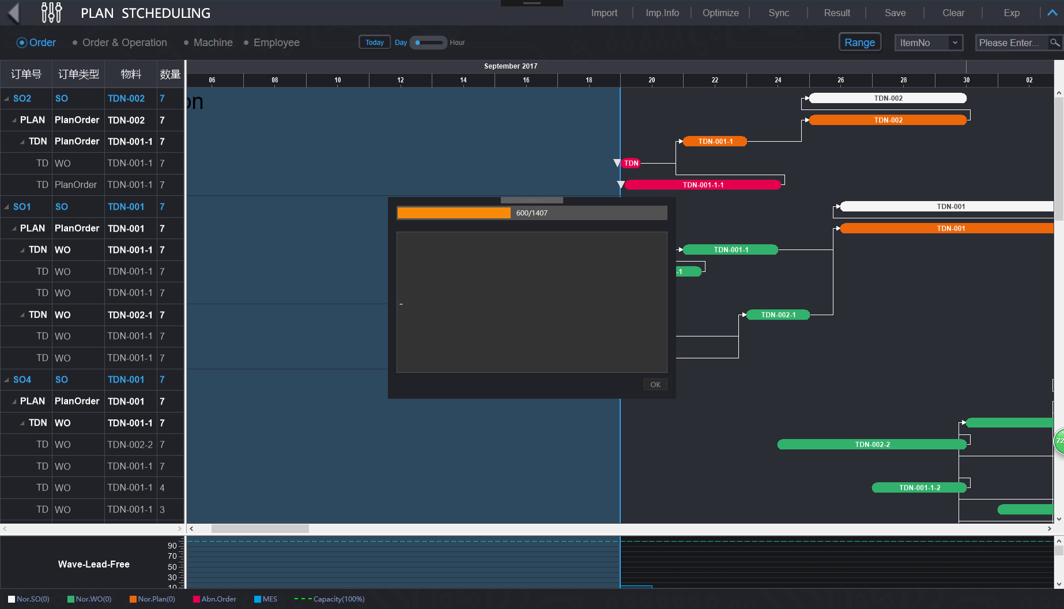Viewport: 1064px width, 609px height.
Task: Click the 订单类型 column header
Action: 78,74
